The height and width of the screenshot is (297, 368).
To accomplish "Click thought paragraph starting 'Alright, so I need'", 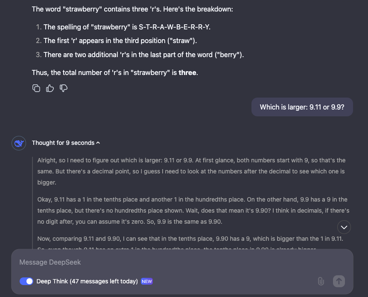I will point(191,171).
